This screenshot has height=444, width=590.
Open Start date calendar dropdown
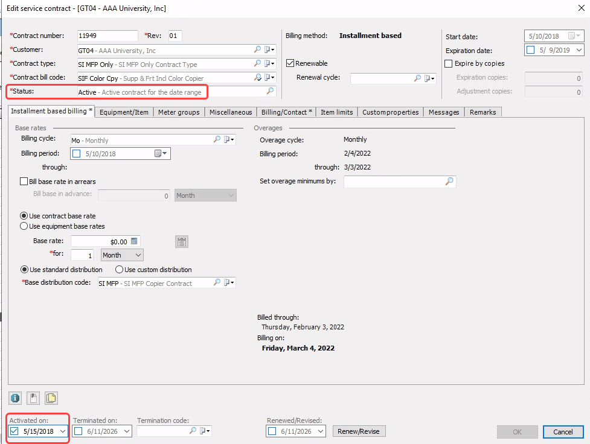click(574, 36)
